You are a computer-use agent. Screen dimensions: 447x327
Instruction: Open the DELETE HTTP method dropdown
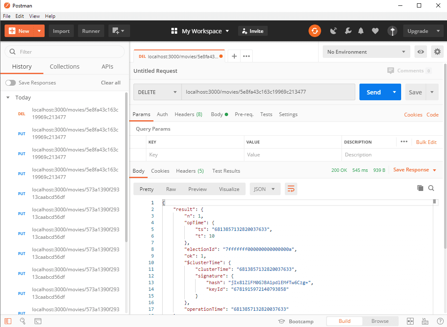[x=157, y=92]
